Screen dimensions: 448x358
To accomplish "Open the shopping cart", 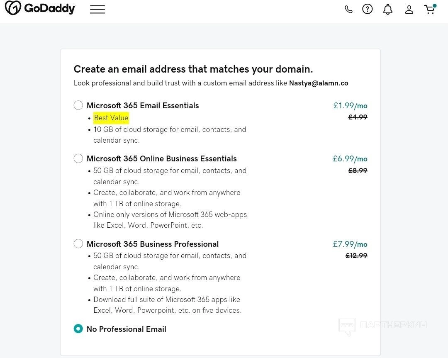I will point(430,9).
